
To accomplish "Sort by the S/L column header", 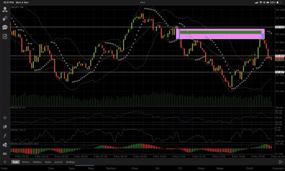I will click(158, 168).
